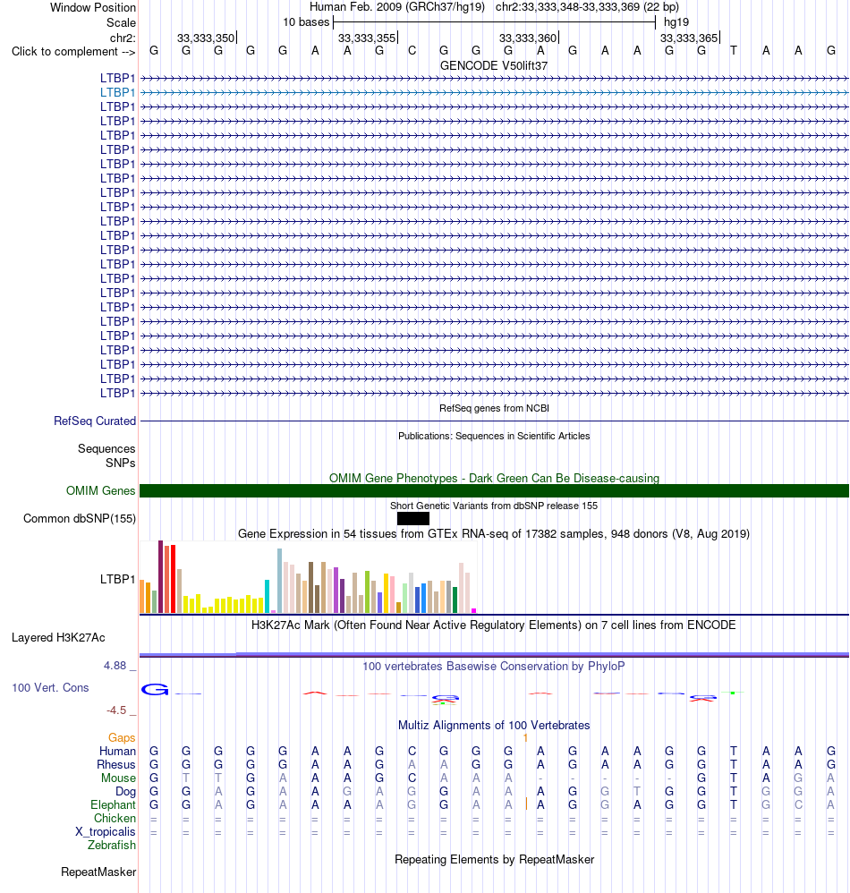Click the orange '1' gap marker

pos(525,737)
